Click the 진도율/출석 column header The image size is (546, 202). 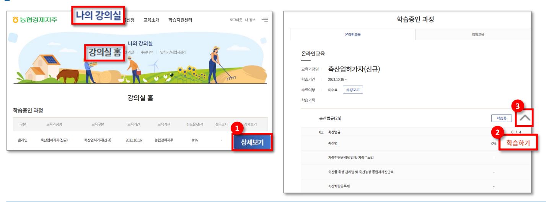tap(195, 124)
